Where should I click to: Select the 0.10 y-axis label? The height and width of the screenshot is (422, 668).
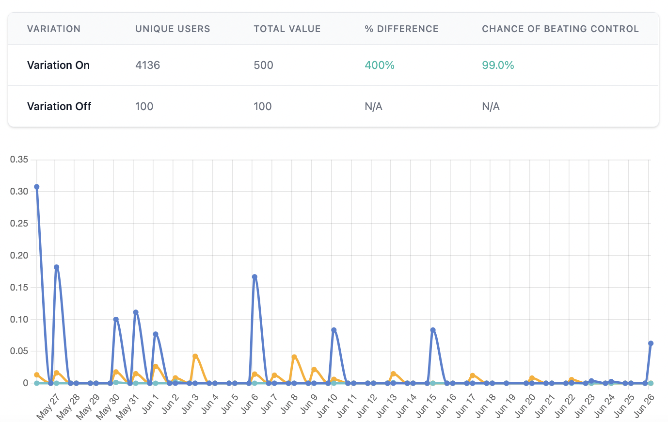(x=19, y=319)
